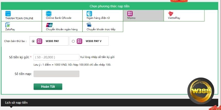Click the Momo icon beside W388 PAY
Screen dimensions: 221x110
(x=40, y=41)
